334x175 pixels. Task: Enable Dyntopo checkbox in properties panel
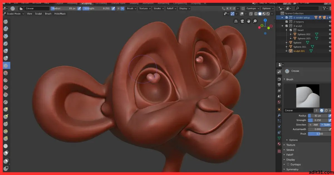(x=288, y=164)
